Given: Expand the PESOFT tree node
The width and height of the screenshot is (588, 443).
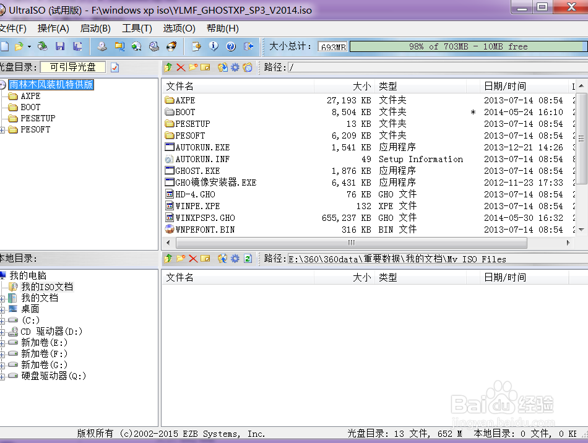Looking at the screenshot, I should (x=2, y=130).
